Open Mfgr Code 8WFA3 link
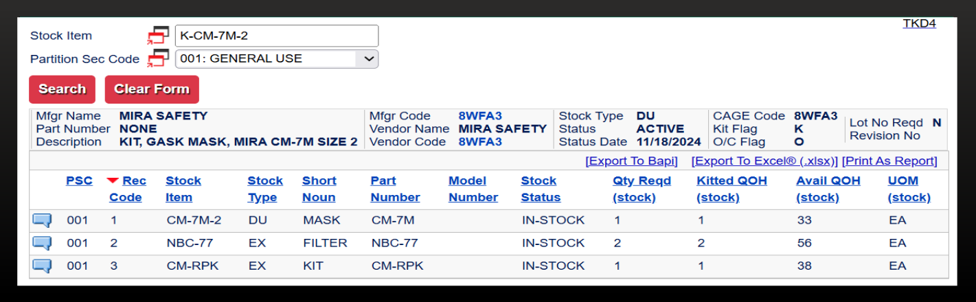Image resolution: width=976 pixels, height=302 pixels. 480,116
